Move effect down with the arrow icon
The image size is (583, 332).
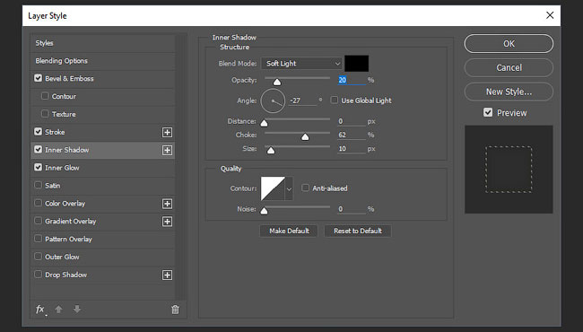77,309
